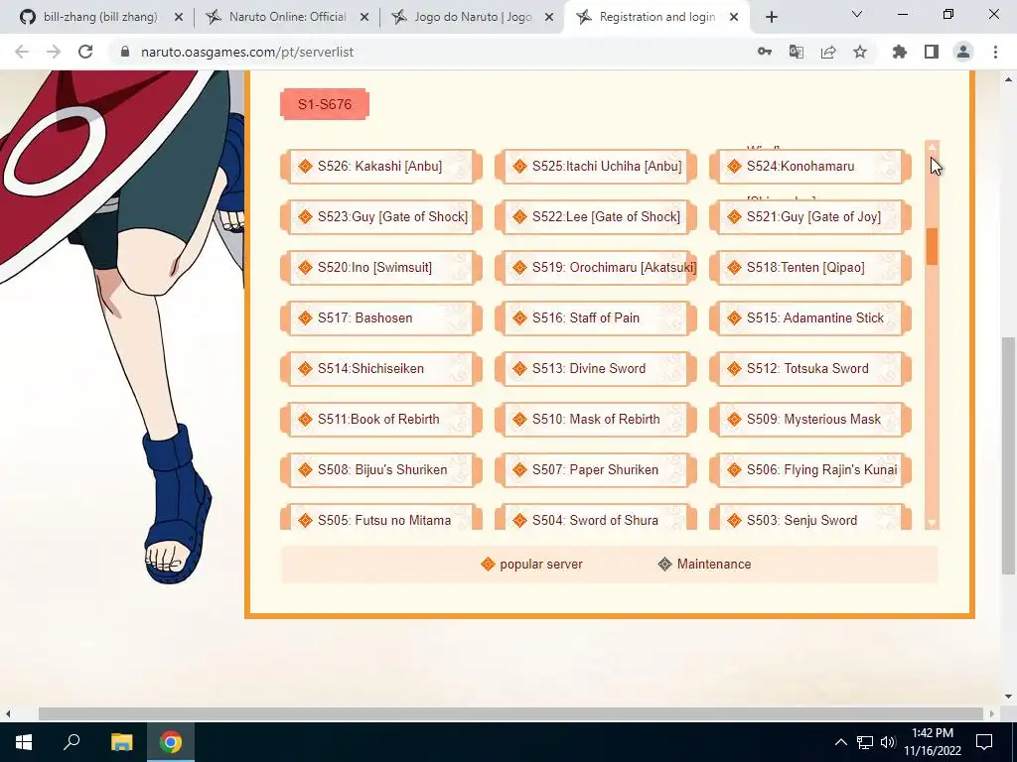Open the Extensions puzzle icon
Image resolution: width=1017 pixels, height=762 pixels.
tap(900, 52)
